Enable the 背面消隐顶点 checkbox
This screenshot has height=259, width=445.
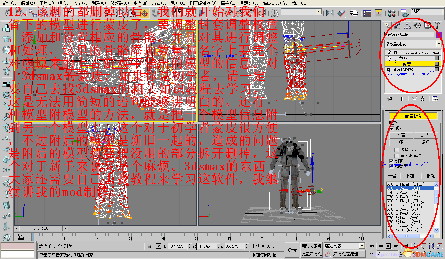(396, 156)
